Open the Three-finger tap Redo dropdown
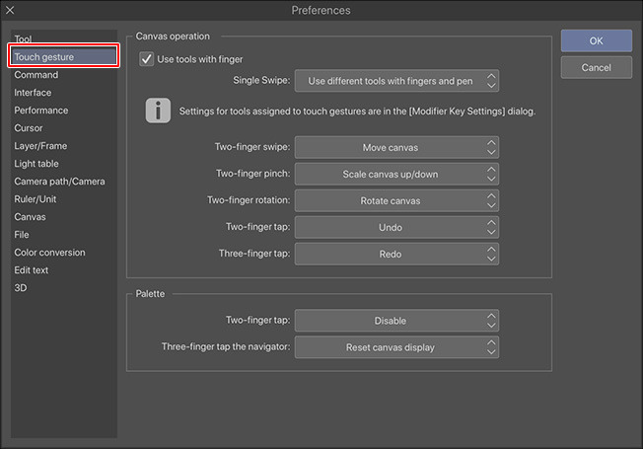 (396, 254)
